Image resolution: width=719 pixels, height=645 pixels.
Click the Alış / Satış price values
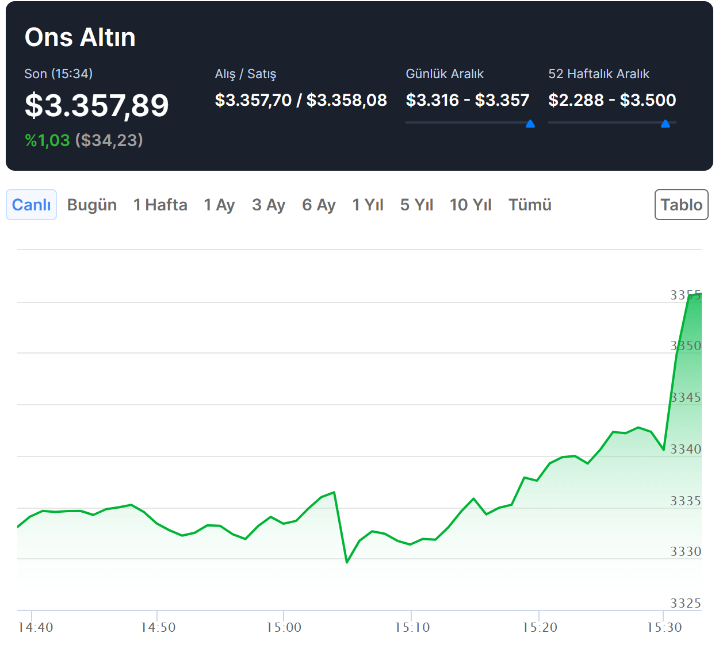click(x=301, y=100)
